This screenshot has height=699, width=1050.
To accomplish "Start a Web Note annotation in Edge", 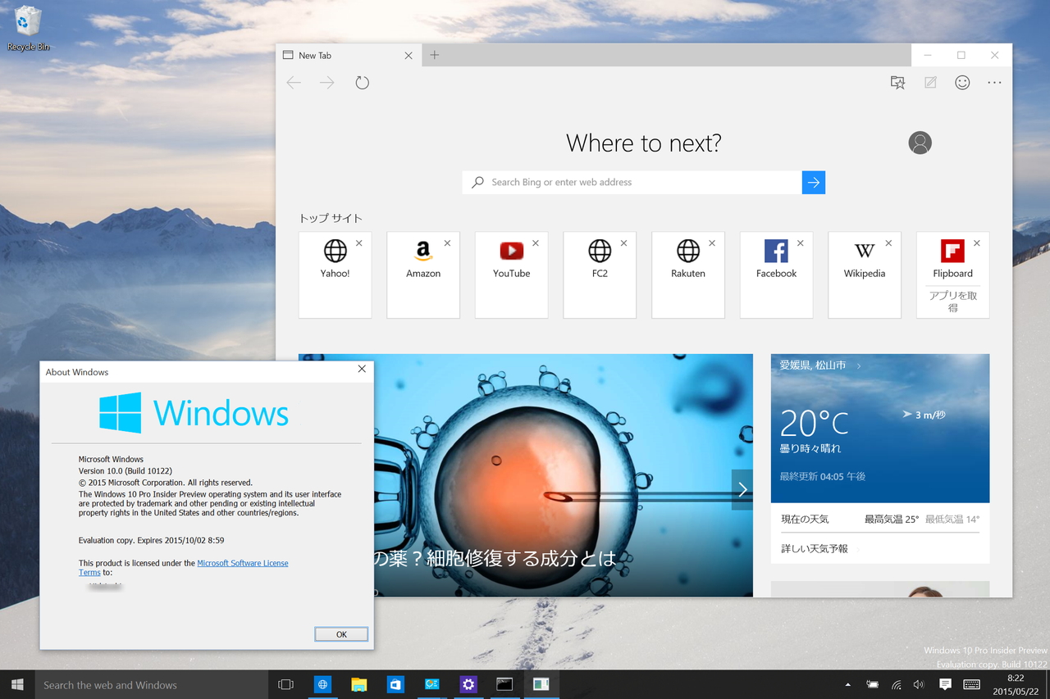I will pos(929,82).
